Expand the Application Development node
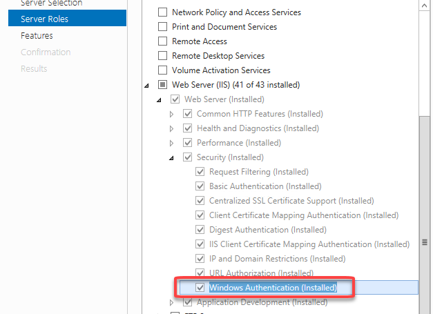The width and height of the screenshot is (433, 314). point(171,302)
